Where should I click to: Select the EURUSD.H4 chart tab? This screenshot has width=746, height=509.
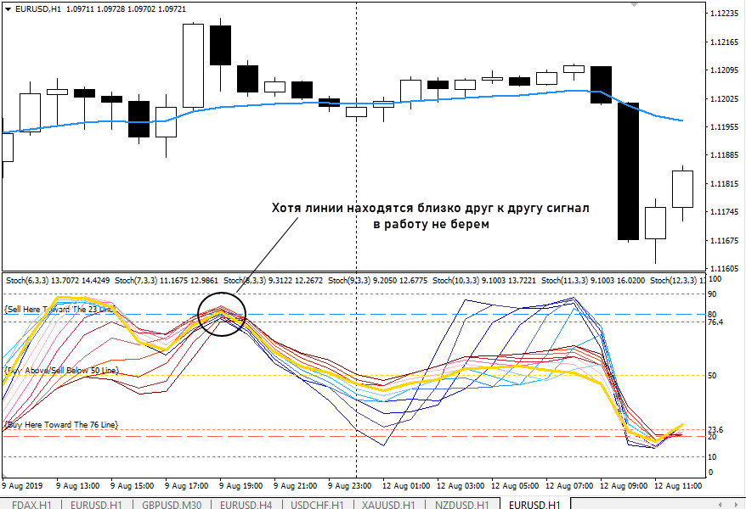point(246,503)
